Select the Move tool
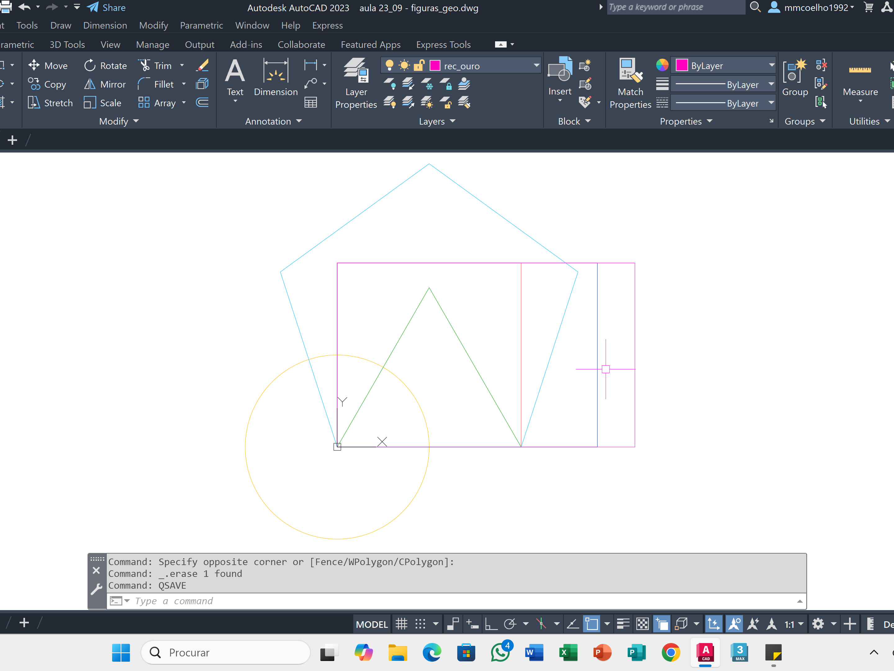Image resolution: width=894 pixels, height=671 pixels. click(48, 66)
